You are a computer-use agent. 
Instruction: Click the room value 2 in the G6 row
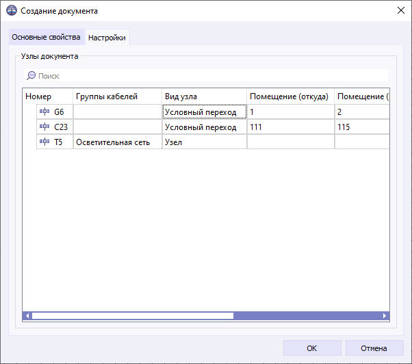362,112
